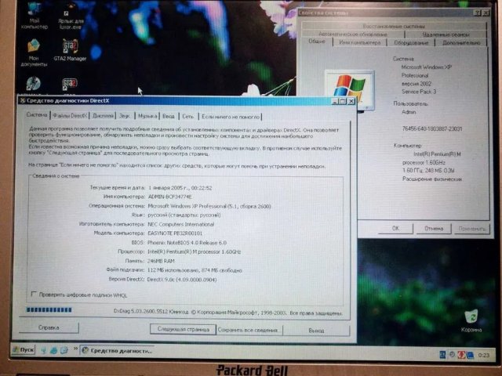Select the lightning-disc shortcut icon on desktop
Image resolution: width=502 pixels, height=376 pixels.
pos(34,84)
